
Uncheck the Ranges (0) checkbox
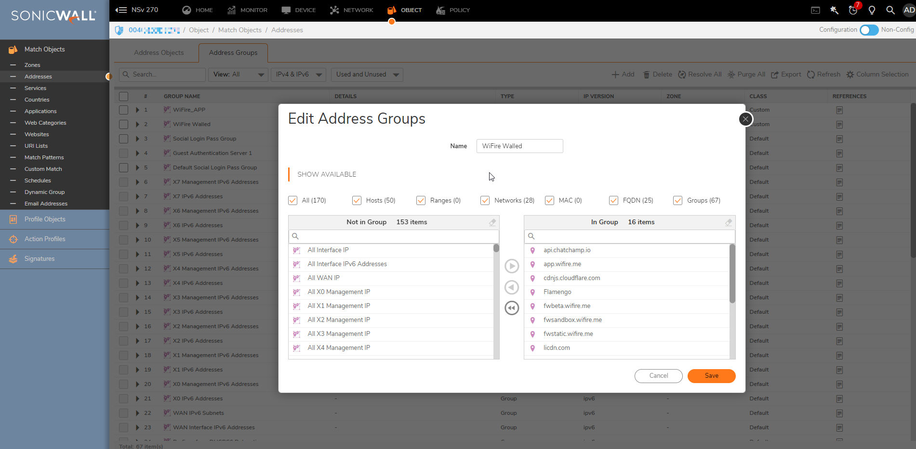[421, 201]
